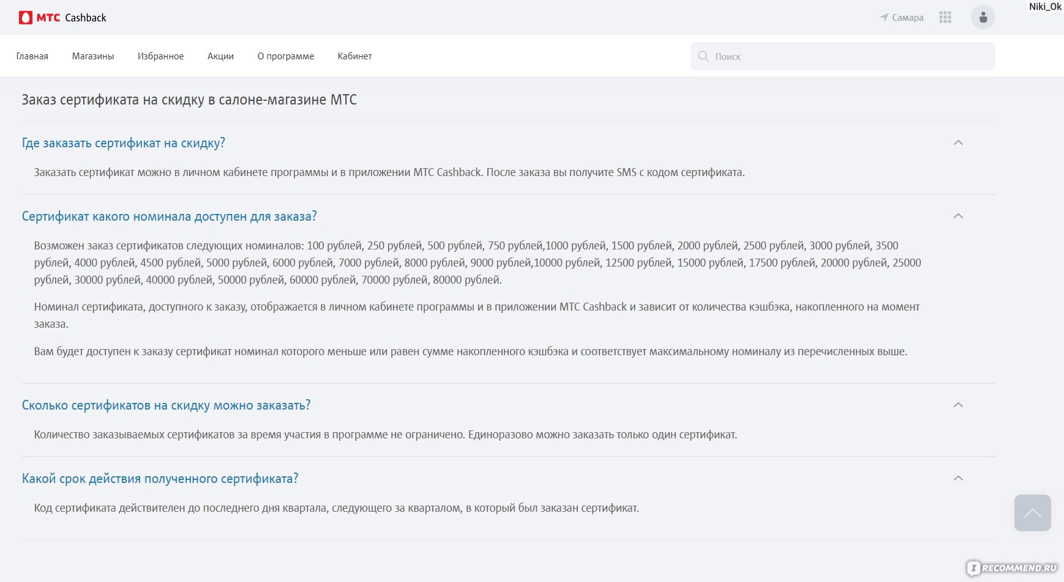Focus the Поиск search field

point(843,56)
